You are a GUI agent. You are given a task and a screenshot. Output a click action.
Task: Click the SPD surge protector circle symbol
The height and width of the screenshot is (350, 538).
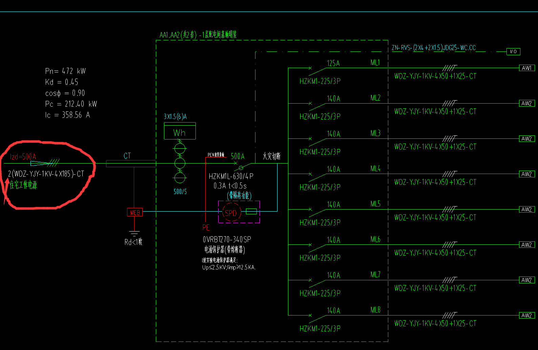coord(231,212)
